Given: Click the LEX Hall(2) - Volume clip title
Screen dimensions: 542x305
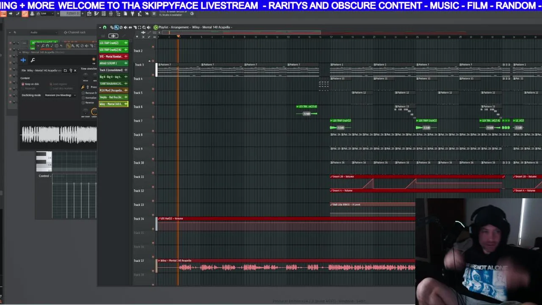Looking at the screenshot, I should tap(171, 219).
